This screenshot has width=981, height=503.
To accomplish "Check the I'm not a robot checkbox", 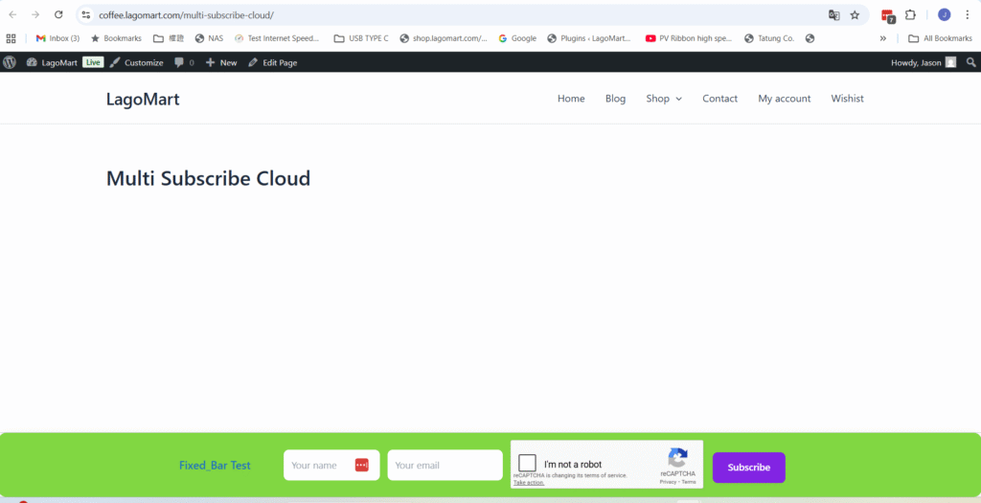I will pos(527,464).
